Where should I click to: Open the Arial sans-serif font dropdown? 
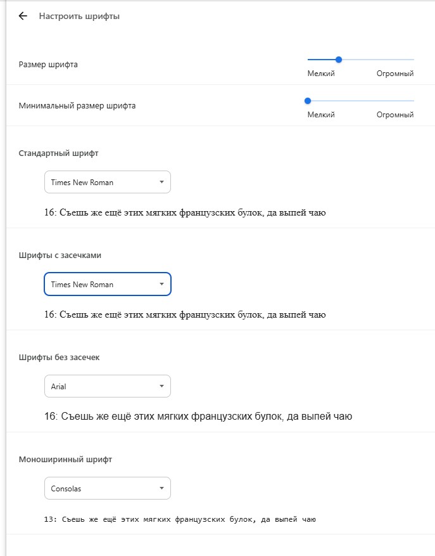tap(108, 386)
